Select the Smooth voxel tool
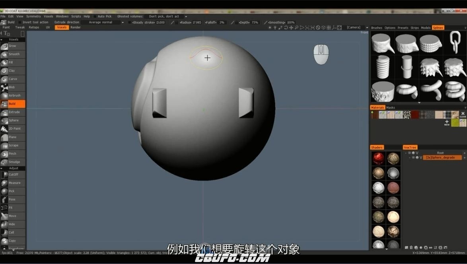The height and width of the screenshot is (264, 467). [x=13, y=54]
